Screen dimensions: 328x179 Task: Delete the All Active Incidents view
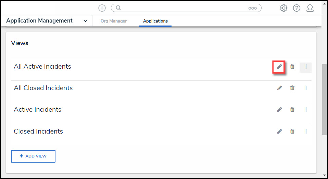(x=292, y=67)
